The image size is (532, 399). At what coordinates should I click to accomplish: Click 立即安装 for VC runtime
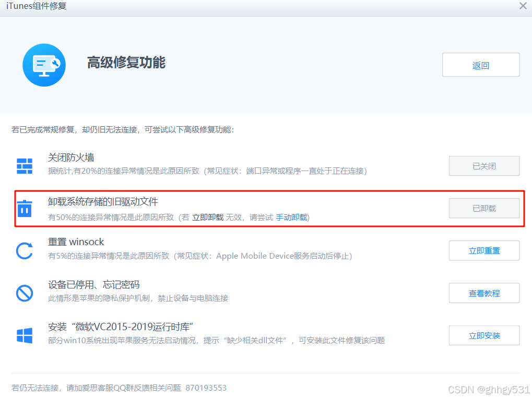coord(484,335)
